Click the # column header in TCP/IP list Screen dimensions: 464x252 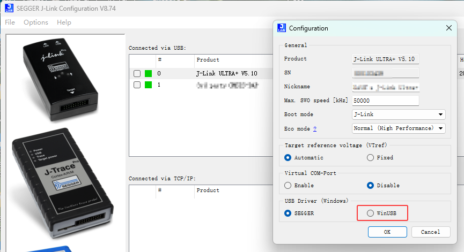[160, 190]
